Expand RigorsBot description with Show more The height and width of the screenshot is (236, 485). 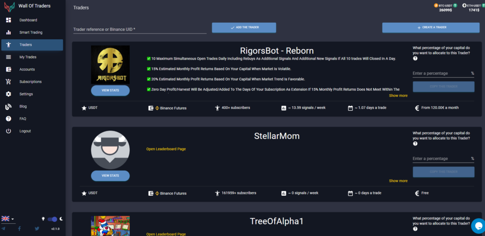pyautogui.click(x=398, y=96)
